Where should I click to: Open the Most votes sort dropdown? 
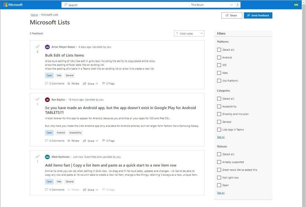[189, 34]
